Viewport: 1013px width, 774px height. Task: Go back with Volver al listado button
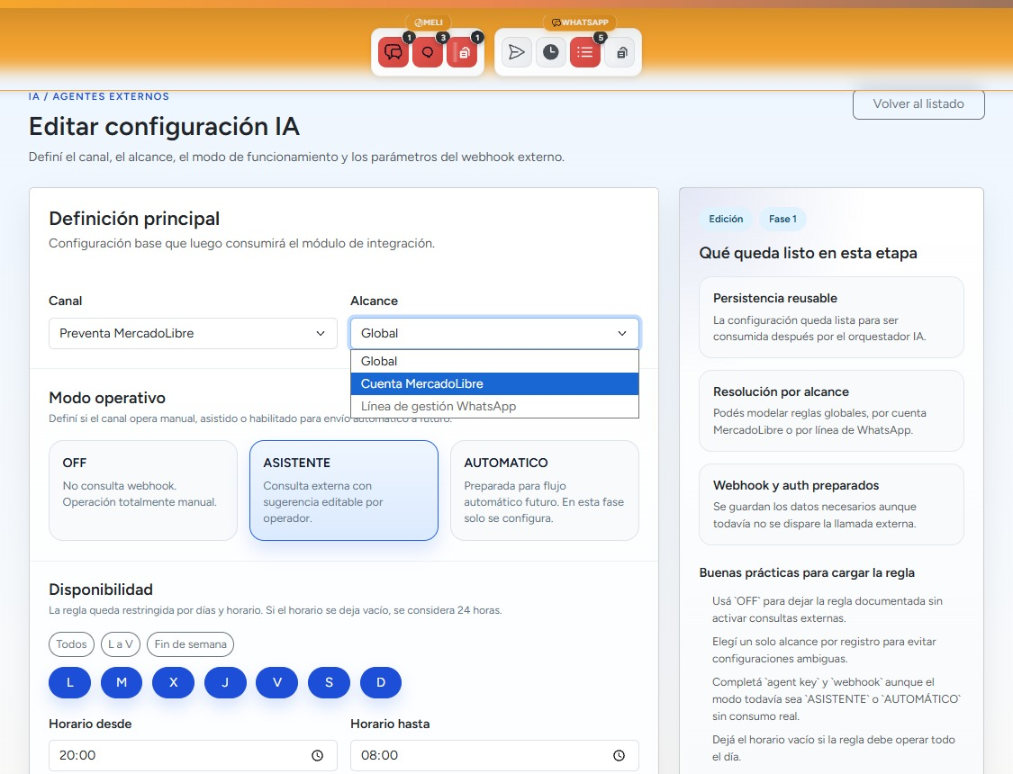click(x=918, y=103)
